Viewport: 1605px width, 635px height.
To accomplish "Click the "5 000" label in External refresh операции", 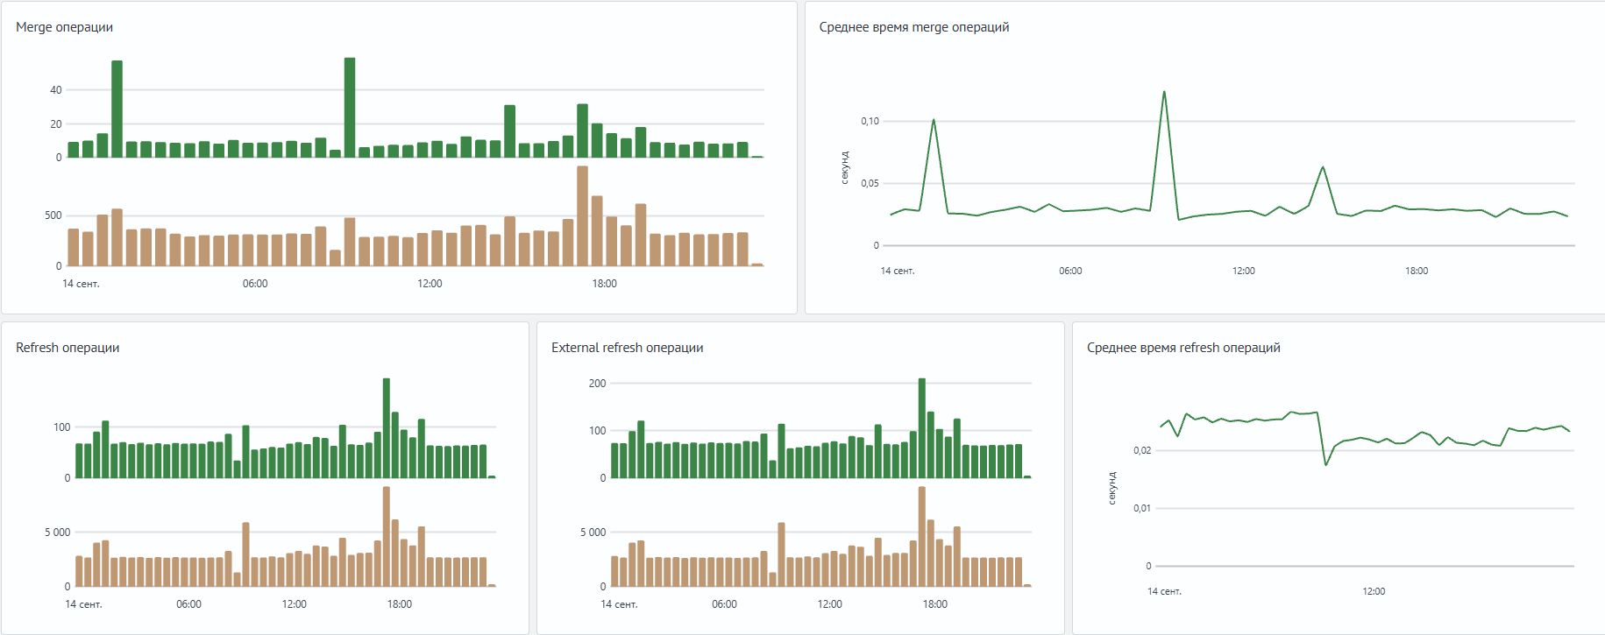I will (593, 533).
